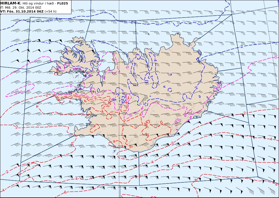Click the VT: Fös. 31.10.2014 06Z valid time
This screenshot has width=279, height=198.
coord(22,11)
